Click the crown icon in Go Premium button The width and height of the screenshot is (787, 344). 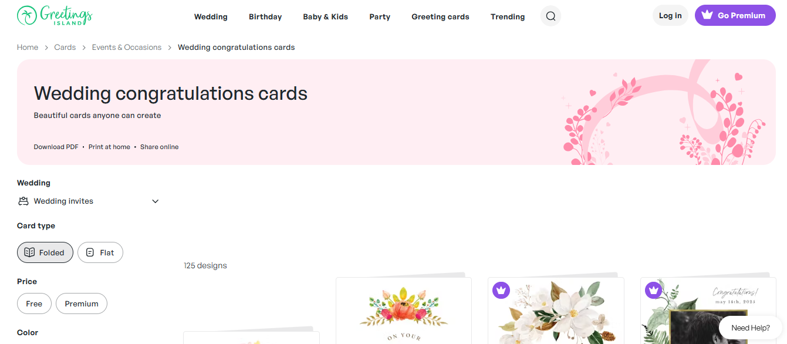coord(707,16)
